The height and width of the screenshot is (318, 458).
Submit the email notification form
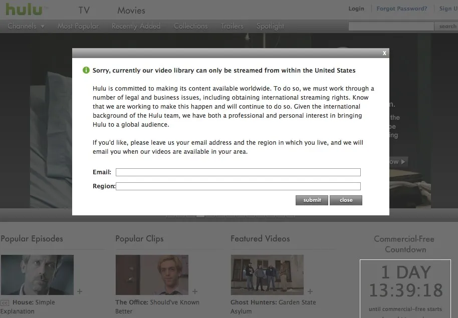point(312,200)
